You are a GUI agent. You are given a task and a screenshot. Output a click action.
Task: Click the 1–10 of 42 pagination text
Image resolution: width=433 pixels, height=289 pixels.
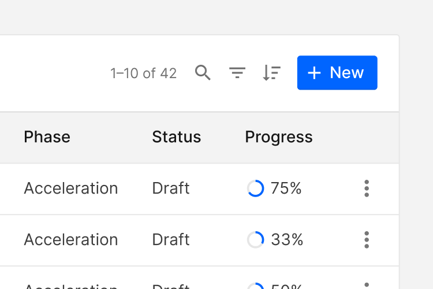click(x=143, y=73)
